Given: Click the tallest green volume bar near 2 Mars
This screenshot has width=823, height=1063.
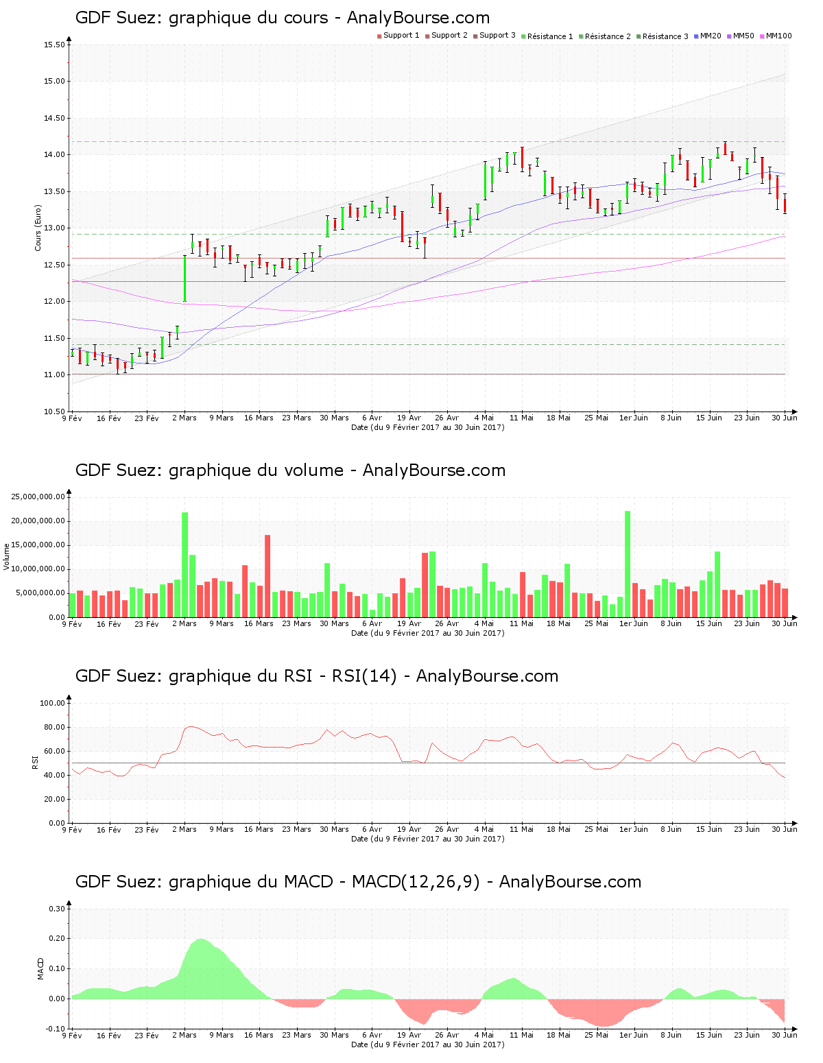Looking at the screenshot, I should click(x=184, y=564).
